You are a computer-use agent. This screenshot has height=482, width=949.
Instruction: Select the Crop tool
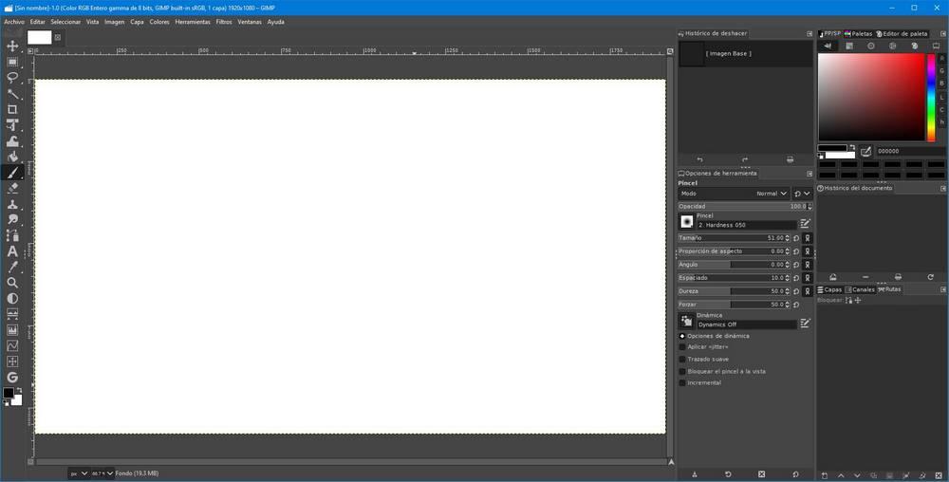pyautogui.click(x=12, y=109)
